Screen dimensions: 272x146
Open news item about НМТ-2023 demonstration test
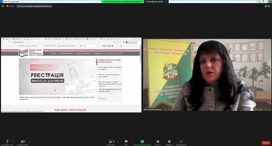tap(110, 90)
